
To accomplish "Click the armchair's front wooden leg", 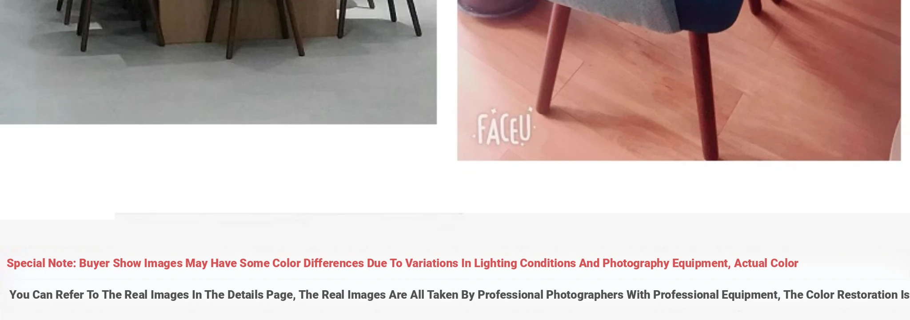I will coord(704,96).
